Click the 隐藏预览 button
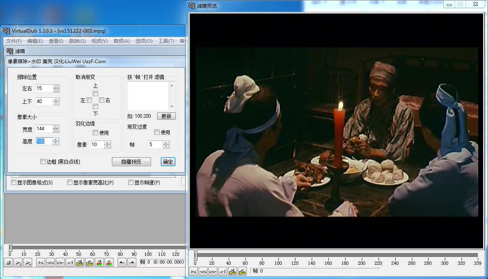 tap(131, 162)
